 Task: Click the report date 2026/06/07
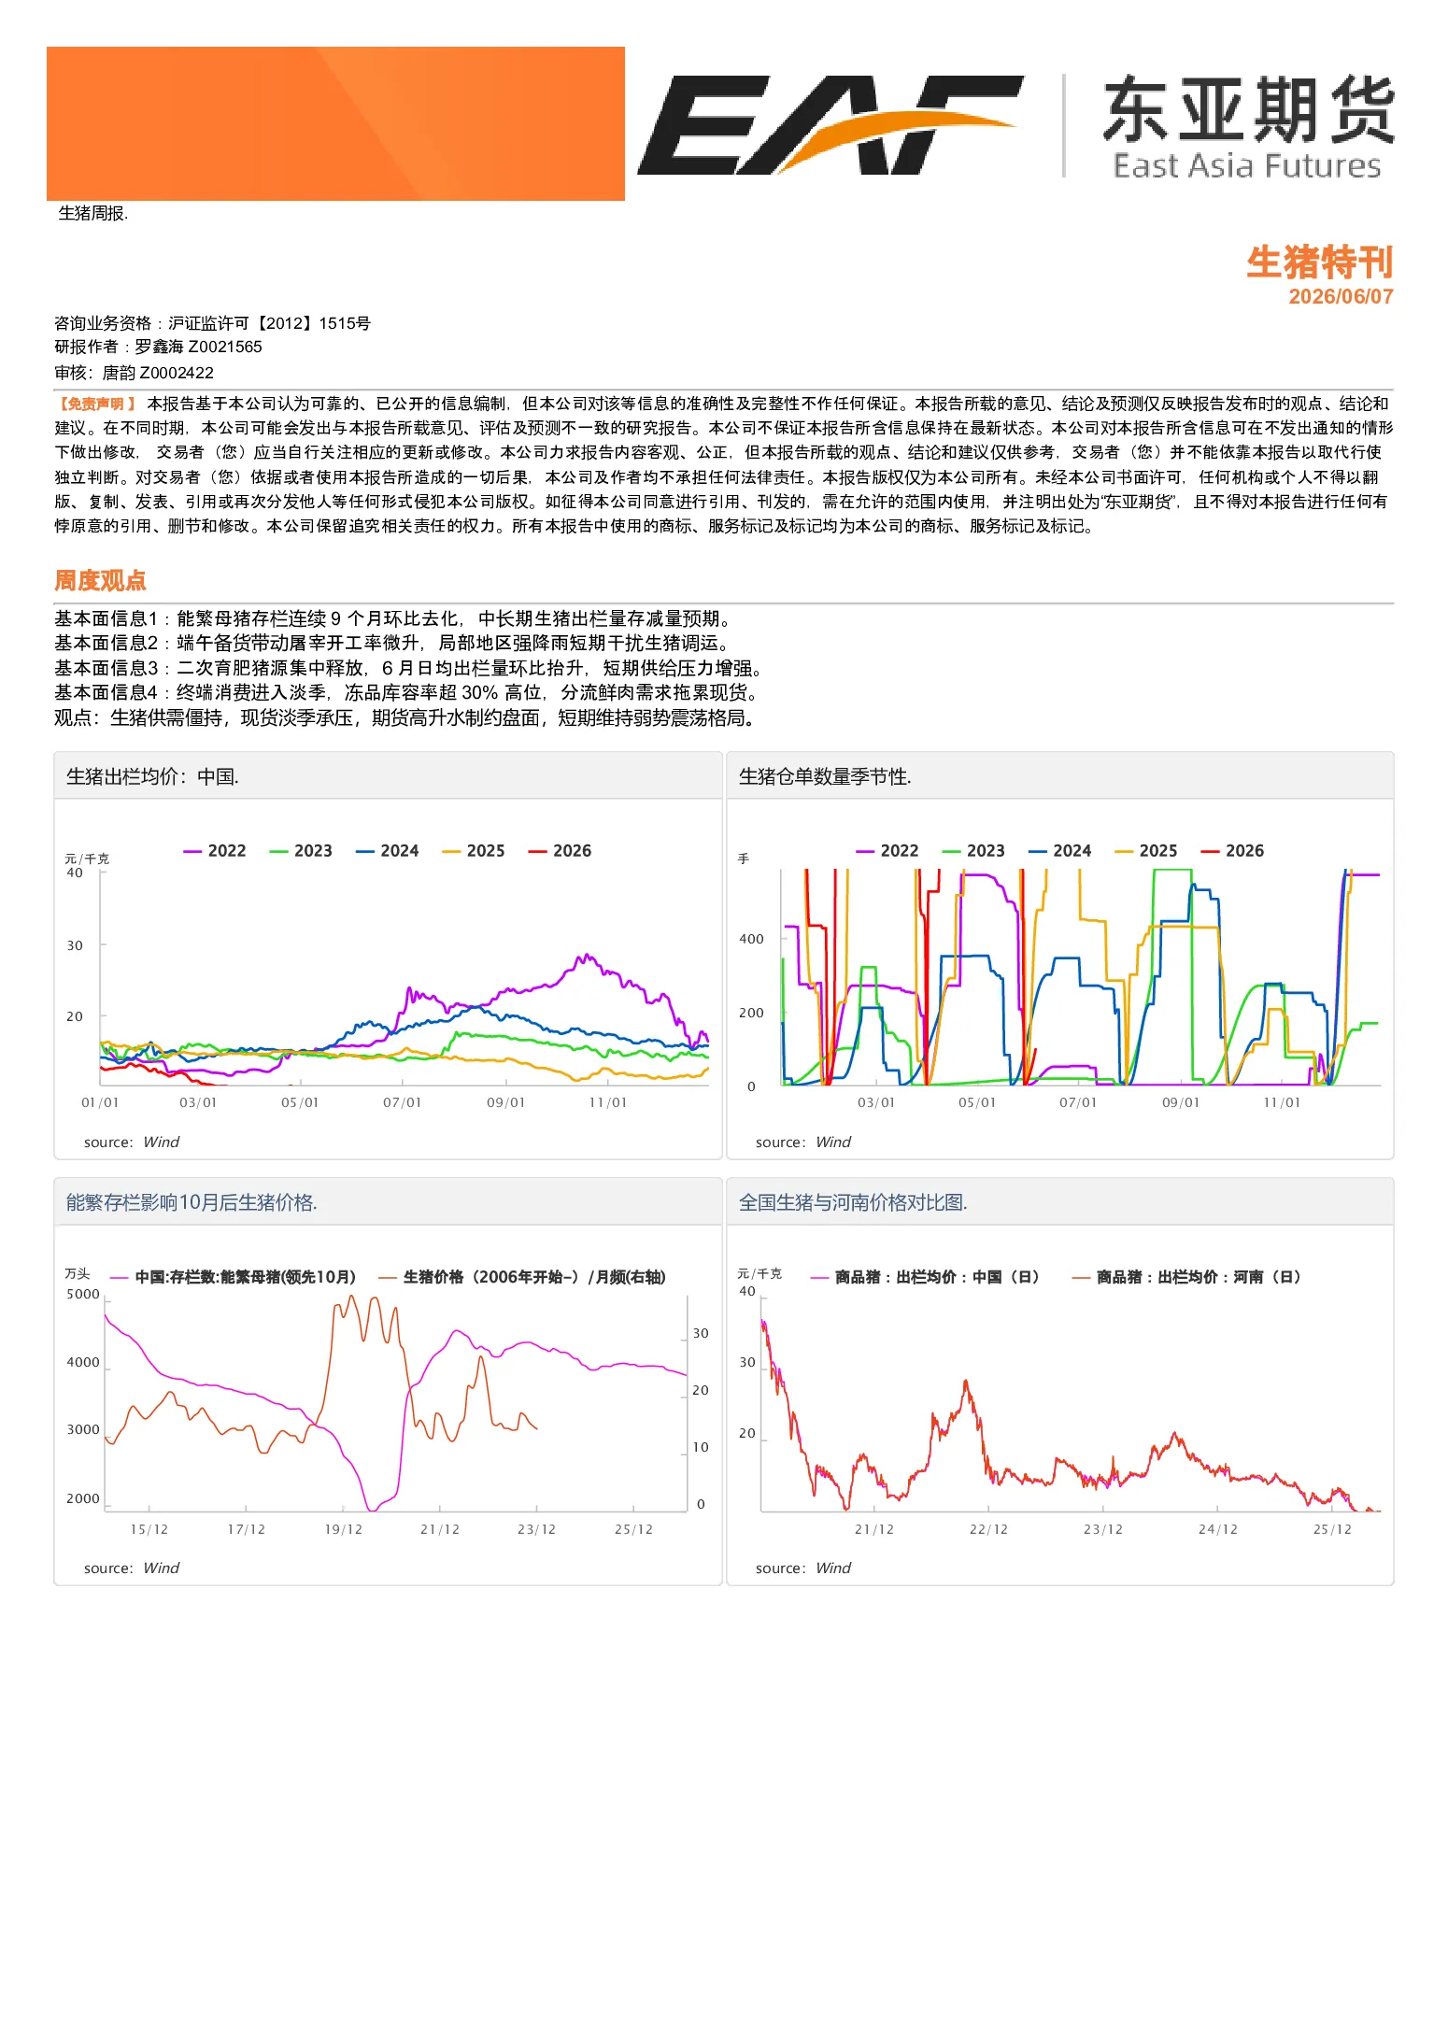[x=1341, y=297]
